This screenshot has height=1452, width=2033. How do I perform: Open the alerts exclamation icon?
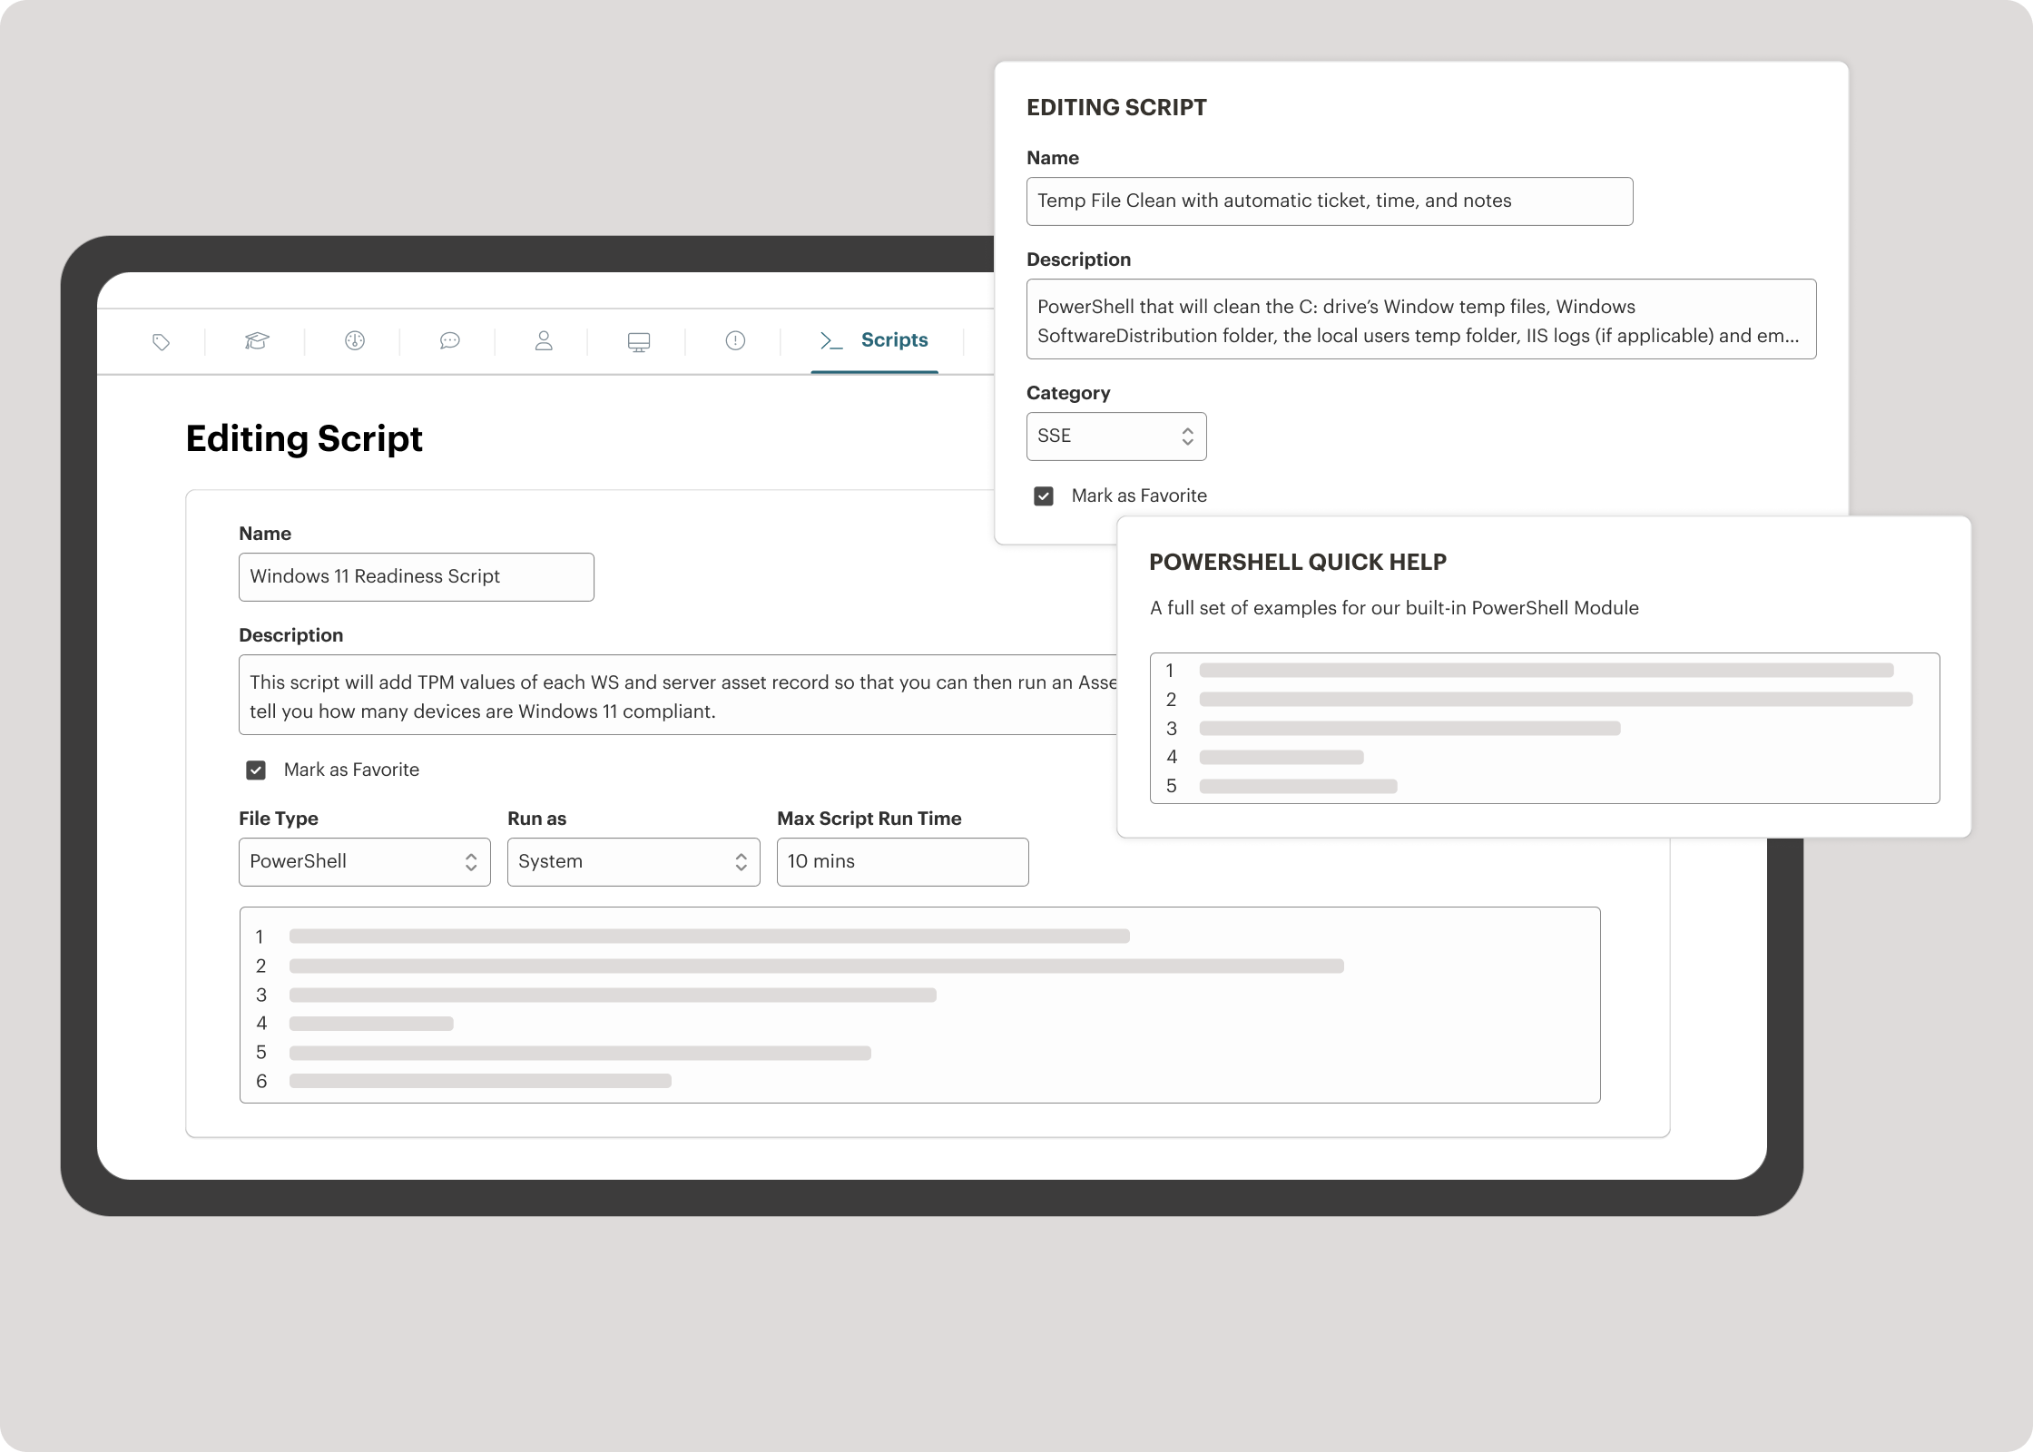[x=733, y=341]
